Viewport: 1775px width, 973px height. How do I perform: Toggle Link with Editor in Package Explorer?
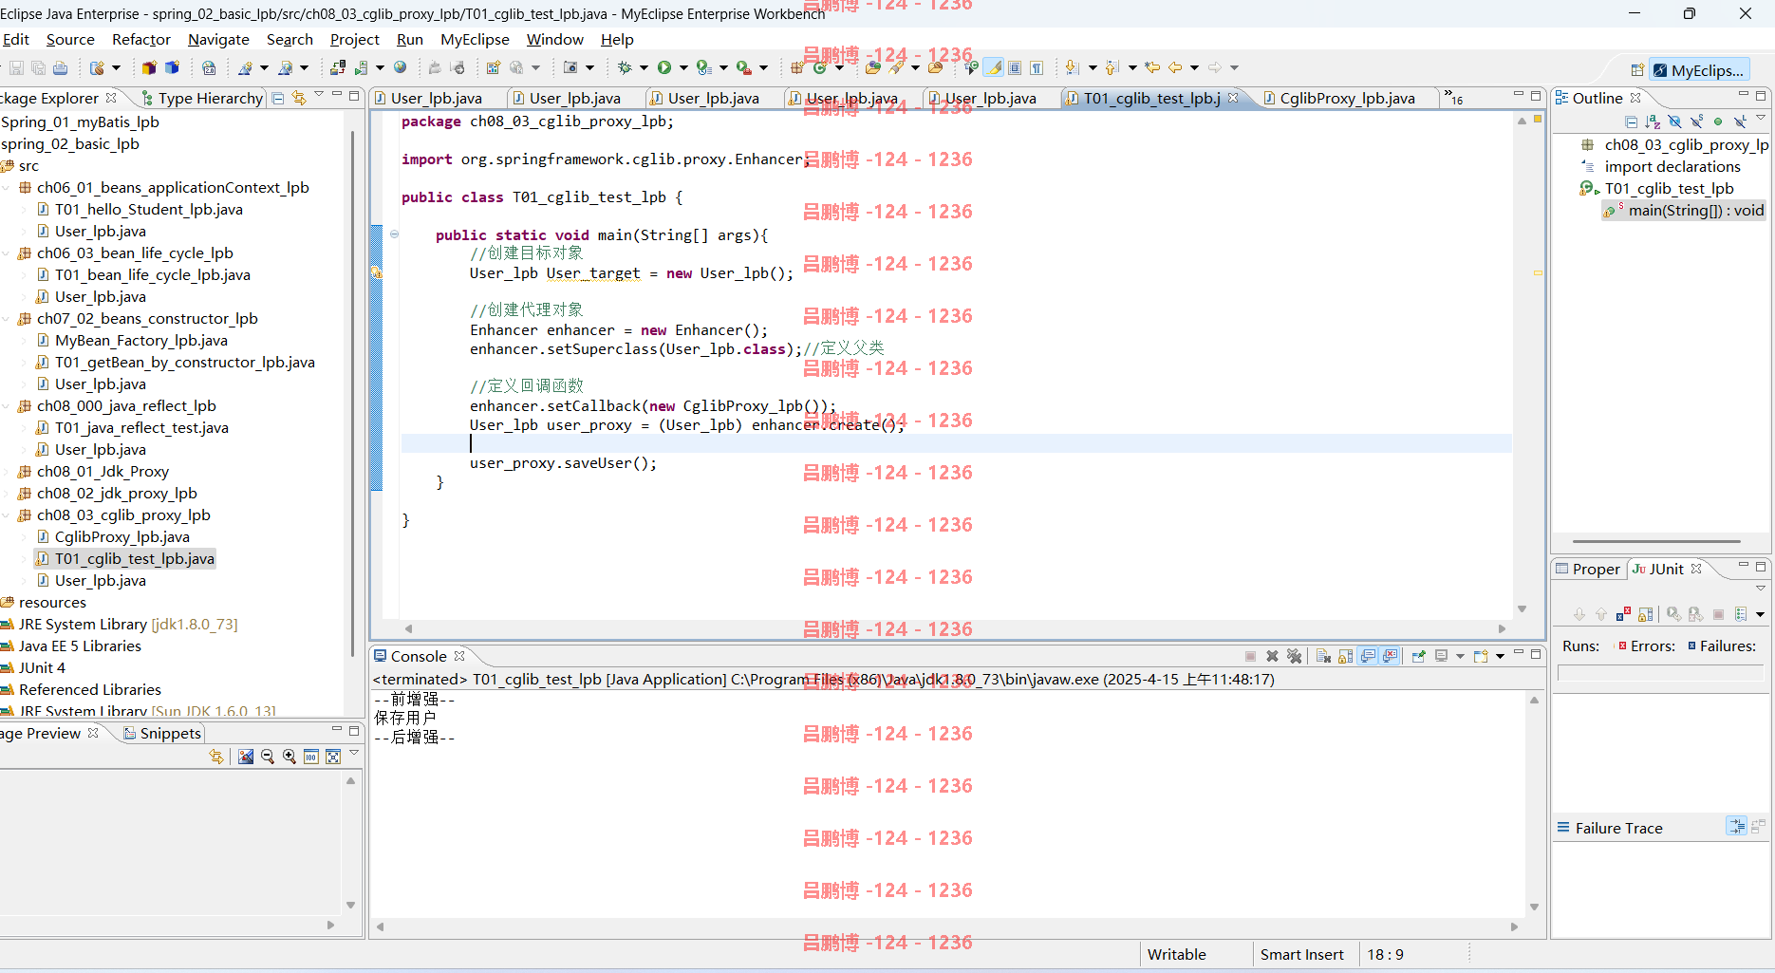point(299,98)
